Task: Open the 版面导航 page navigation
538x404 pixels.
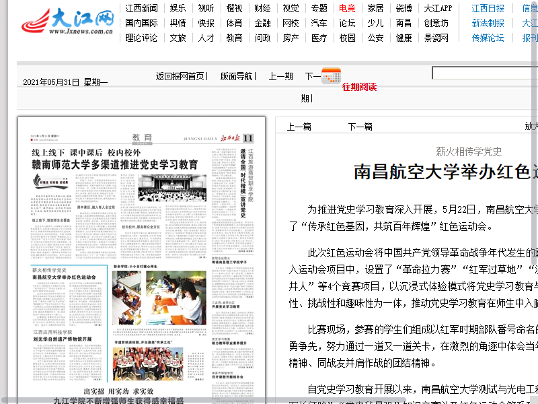Action: (x=237, y=76)
